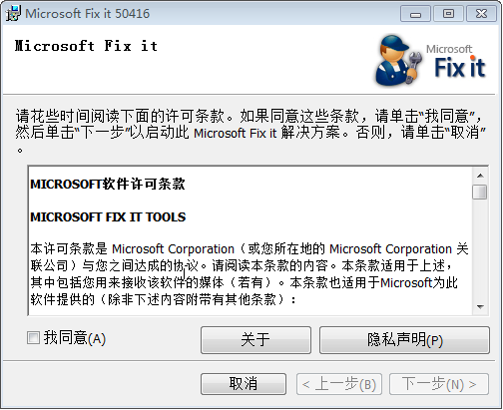Viewport: 503px width, 410px height.
Task: Click inside the license terms text box
Action: coord(251,240)
